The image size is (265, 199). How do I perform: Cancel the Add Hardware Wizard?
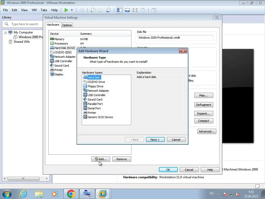(176, 140)
